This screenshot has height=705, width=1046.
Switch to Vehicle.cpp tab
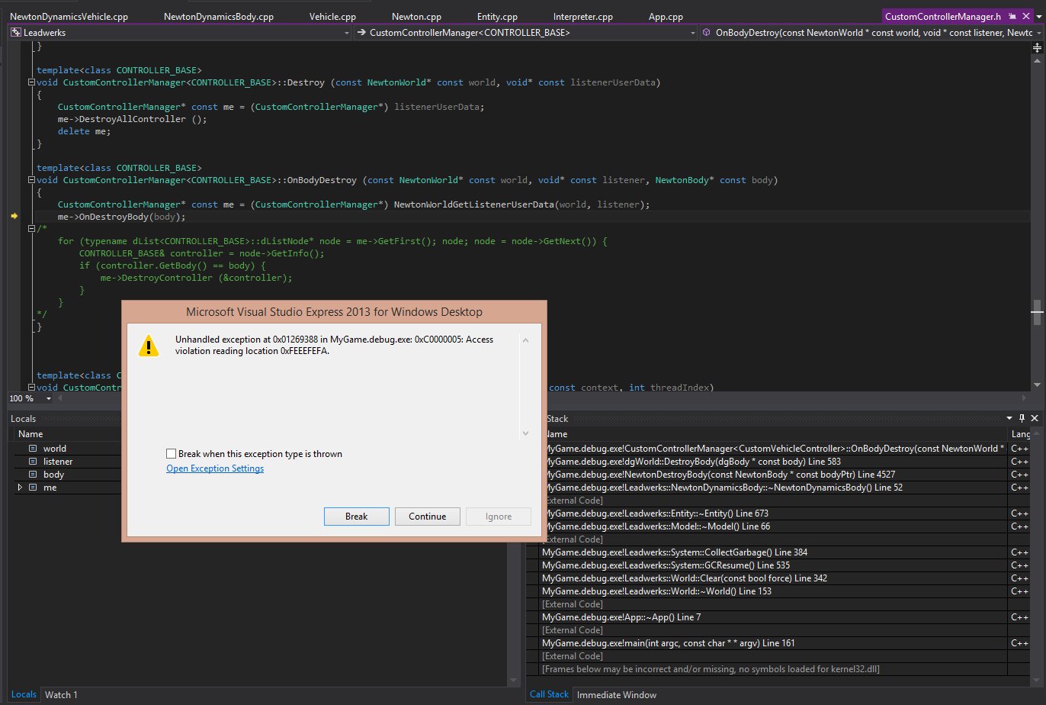coord(332,16)
